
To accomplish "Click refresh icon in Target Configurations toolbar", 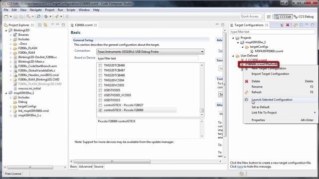I will click(296, 25).
